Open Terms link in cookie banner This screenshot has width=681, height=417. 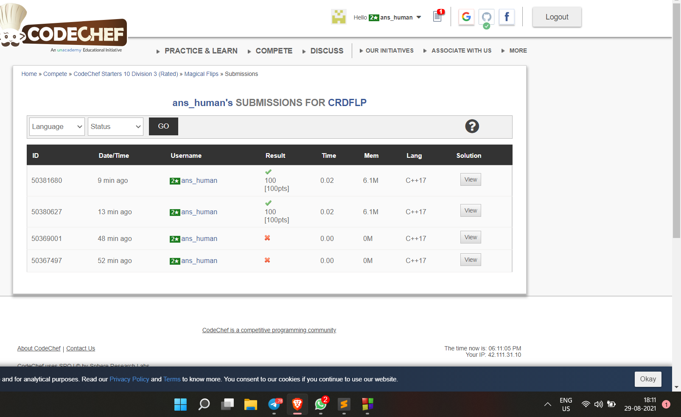[x=172, y=379]
